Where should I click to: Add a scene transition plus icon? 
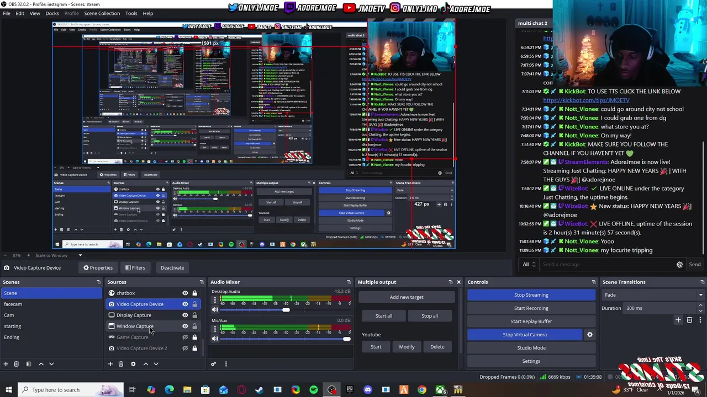(678, 320)
